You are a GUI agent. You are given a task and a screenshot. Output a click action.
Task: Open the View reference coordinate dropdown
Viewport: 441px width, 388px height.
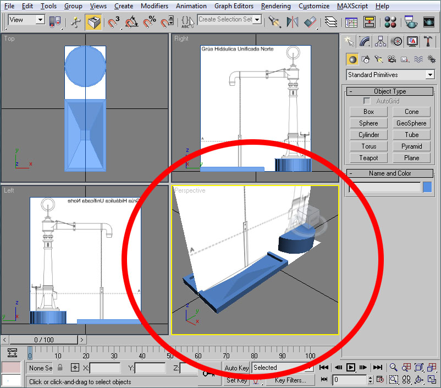pos(26,20)
